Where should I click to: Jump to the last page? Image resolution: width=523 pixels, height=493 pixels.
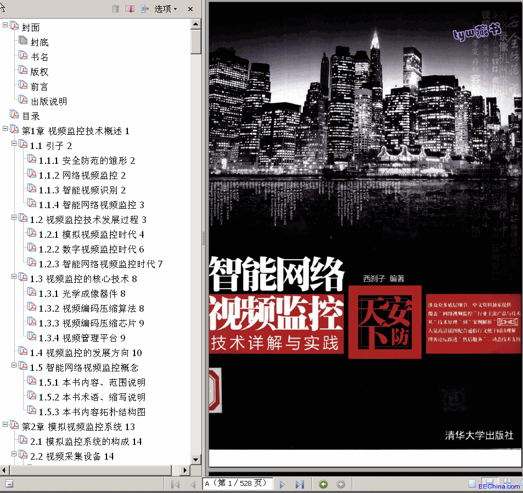[300, 484]
